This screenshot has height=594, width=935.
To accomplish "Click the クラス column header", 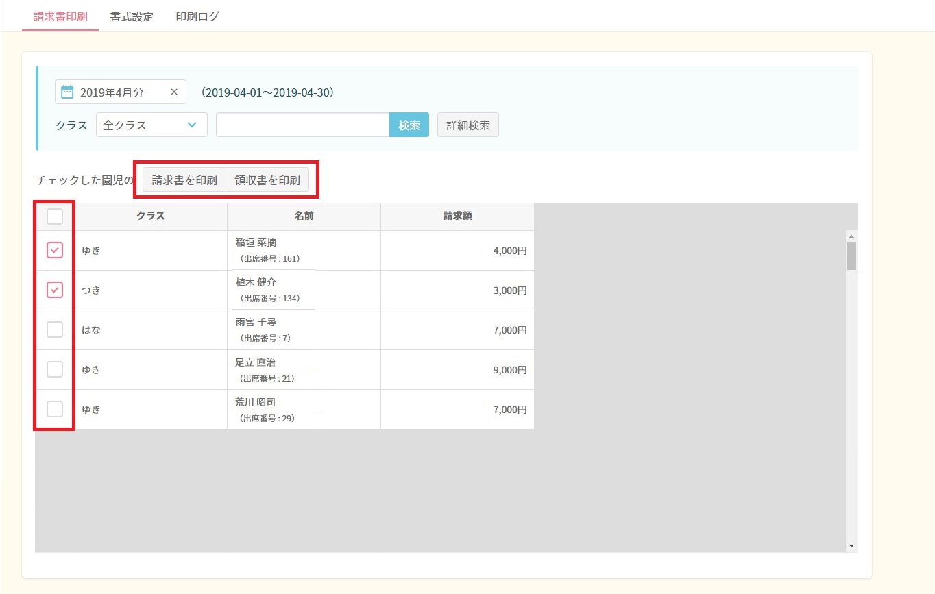I will [x=151, y=216].
